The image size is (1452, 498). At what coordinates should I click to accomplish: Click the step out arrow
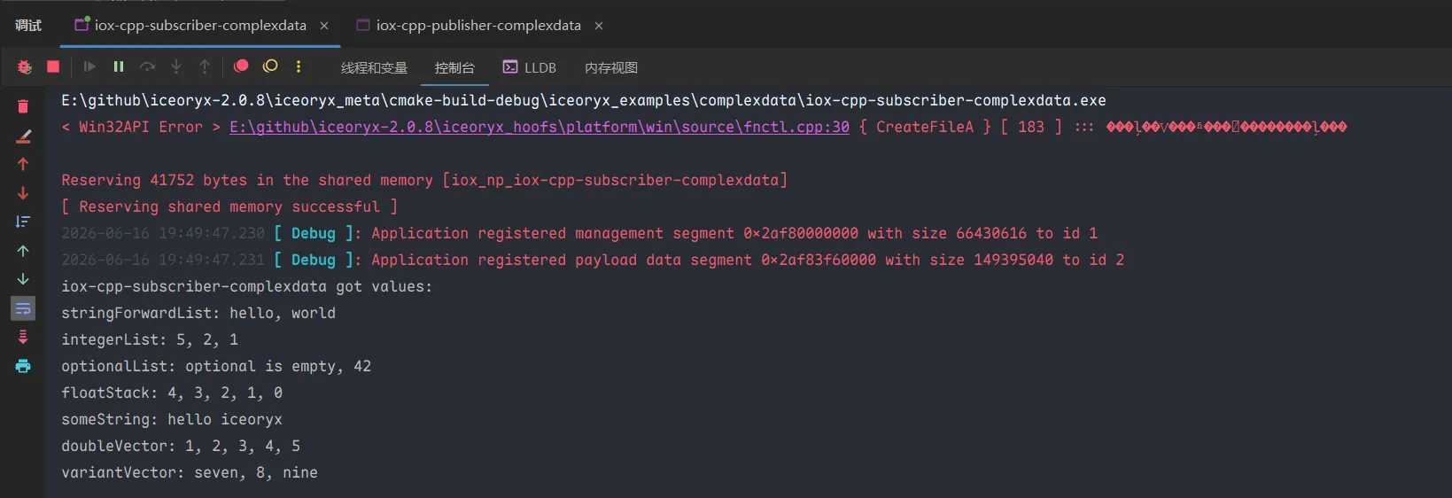(x=205, y=66)
